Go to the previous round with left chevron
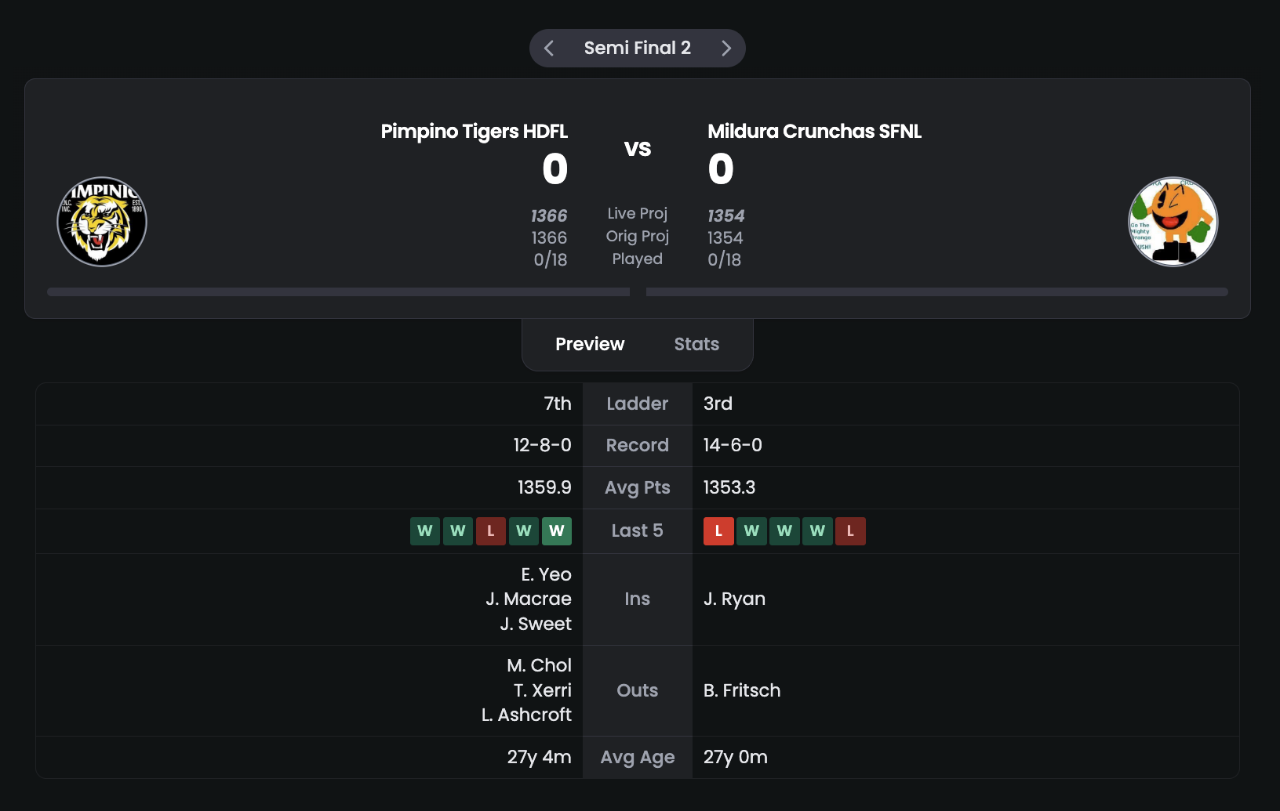The width and height of the screenshot is (1280, 811). [x=549, y=49]
